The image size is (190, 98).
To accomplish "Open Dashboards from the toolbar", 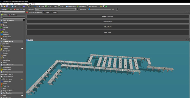I will pyautogui.click(x=81, y=6).
